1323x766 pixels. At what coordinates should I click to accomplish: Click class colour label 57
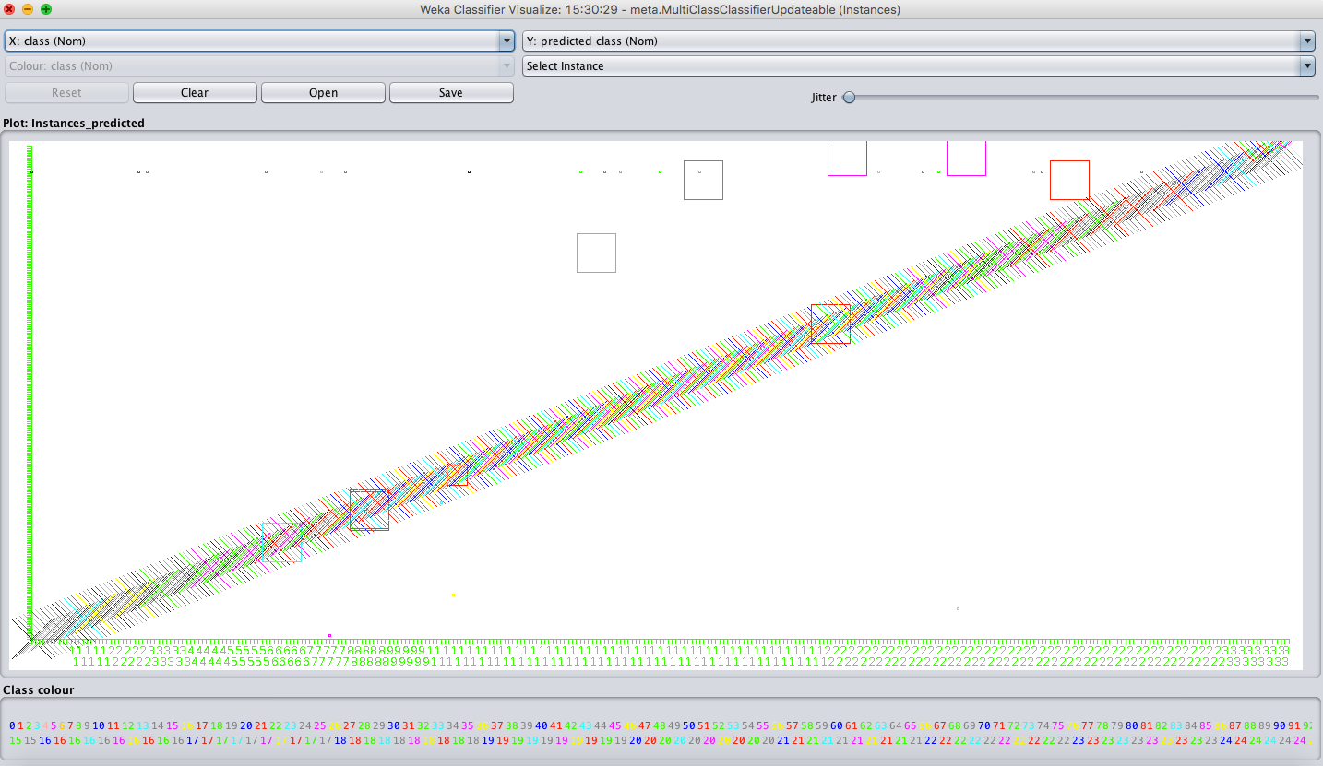coord(793,725)
